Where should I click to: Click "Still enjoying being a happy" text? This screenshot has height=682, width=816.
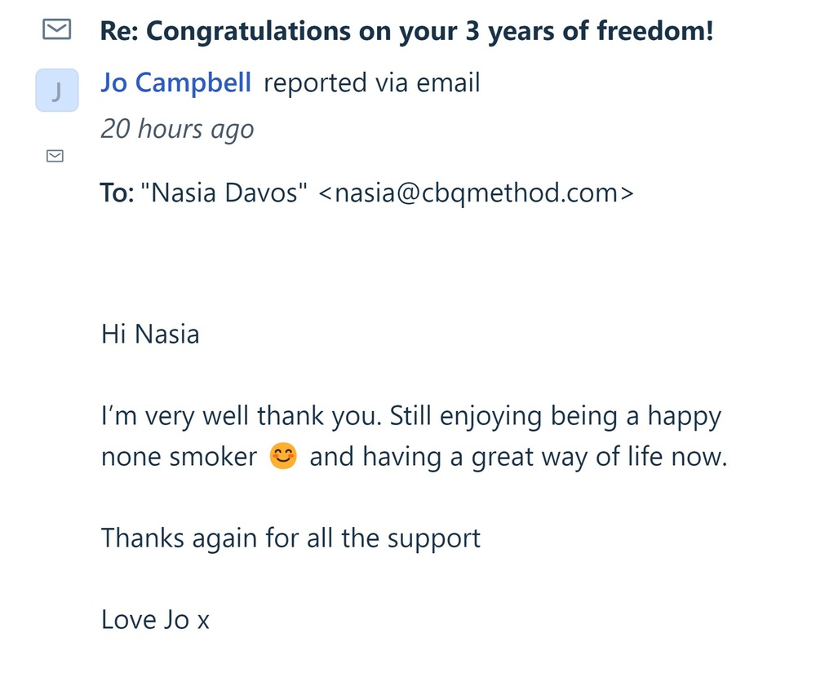556,417
